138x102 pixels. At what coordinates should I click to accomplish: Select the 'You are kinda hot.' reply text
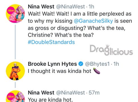coord(50,100)
